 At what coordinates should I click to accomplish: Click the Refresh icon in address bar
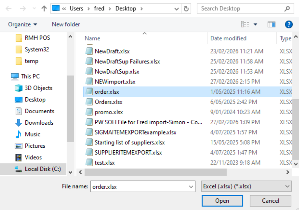(186, 9)
